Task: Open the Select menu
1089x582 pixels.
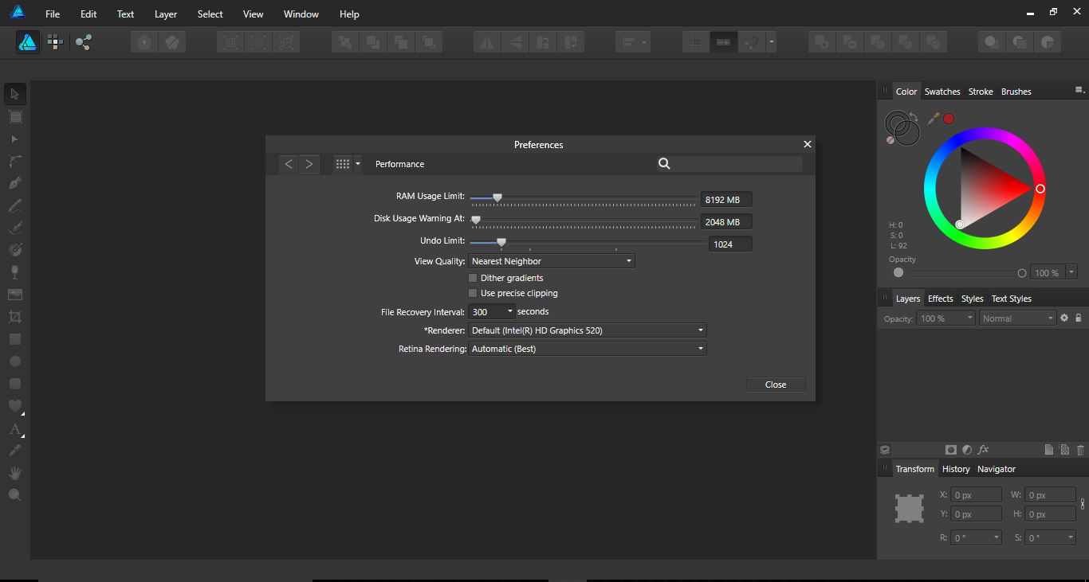Action: [210, 14]
